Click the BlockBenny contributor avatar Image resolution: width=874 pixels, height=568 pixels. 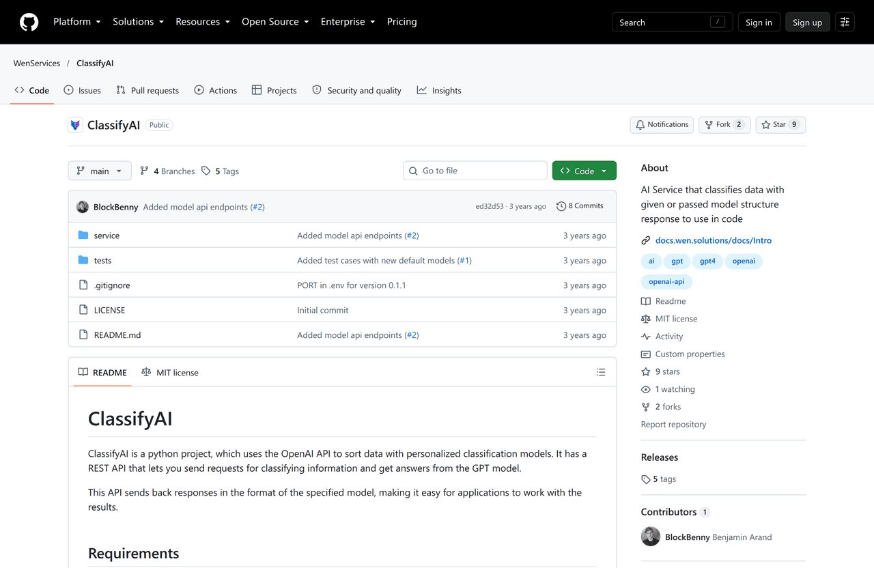coord(651,537)
